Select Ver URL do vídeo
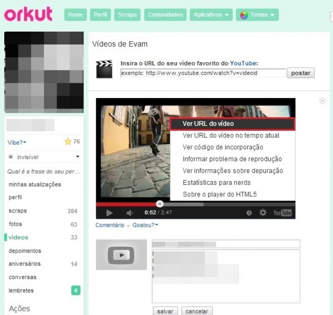Image resolution: width=333 pixels, height=315 pixels. tap(232, 124)
